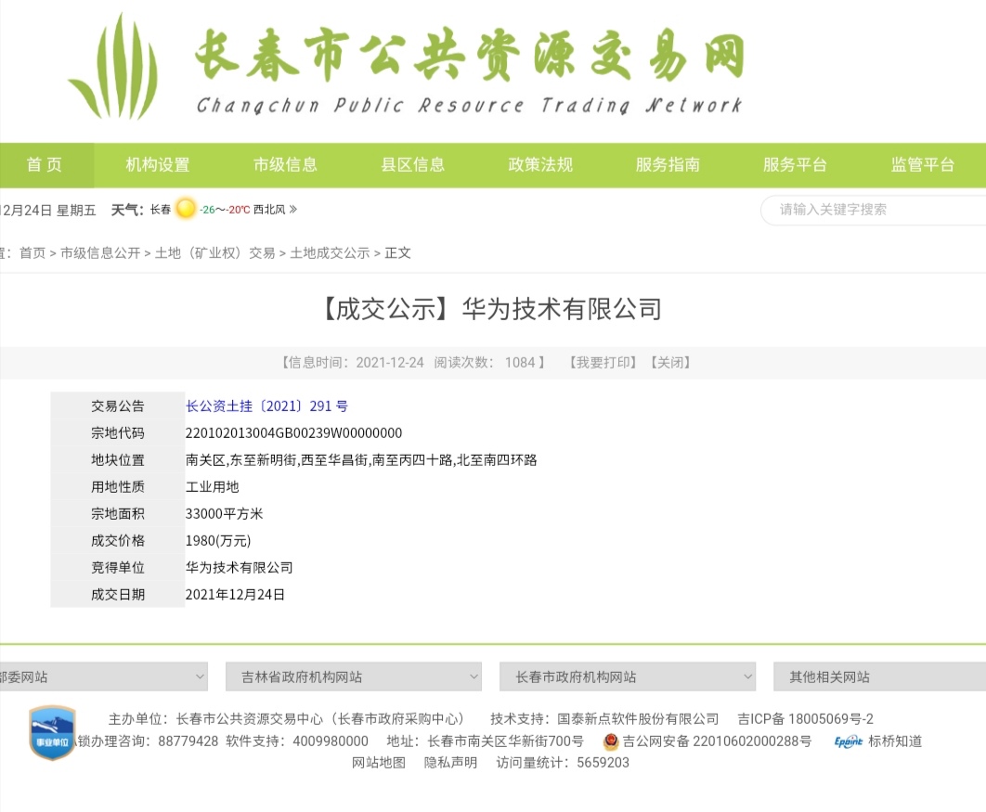Viewport: 986px width, 812px height.
Task: Expand weather details arrow after 西北风
Action: click(293, 210)
